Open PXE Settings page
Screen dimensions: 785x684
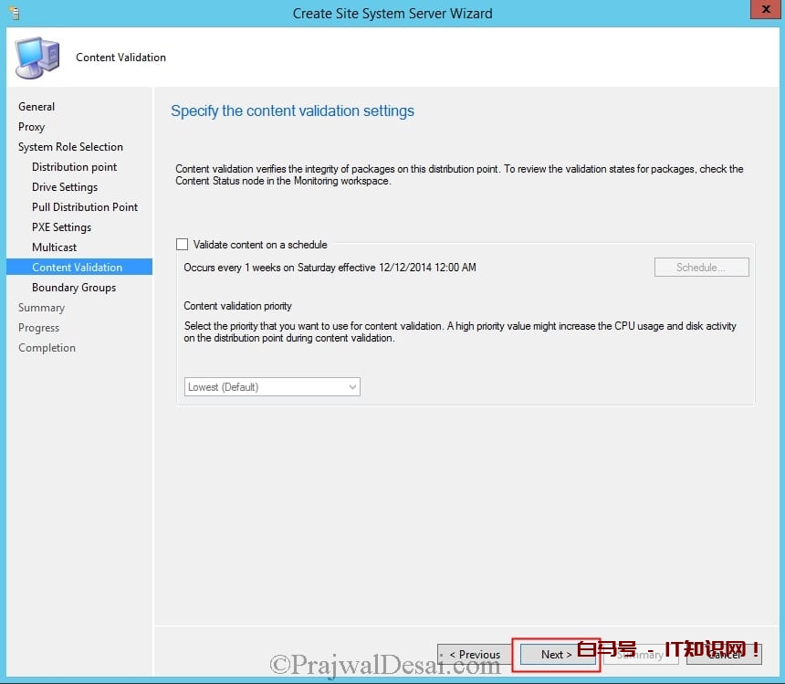coord(61,227)
